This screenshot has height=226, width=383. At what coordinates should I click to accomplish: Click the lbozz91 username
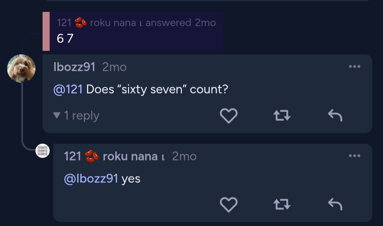[x=74, y=67]
